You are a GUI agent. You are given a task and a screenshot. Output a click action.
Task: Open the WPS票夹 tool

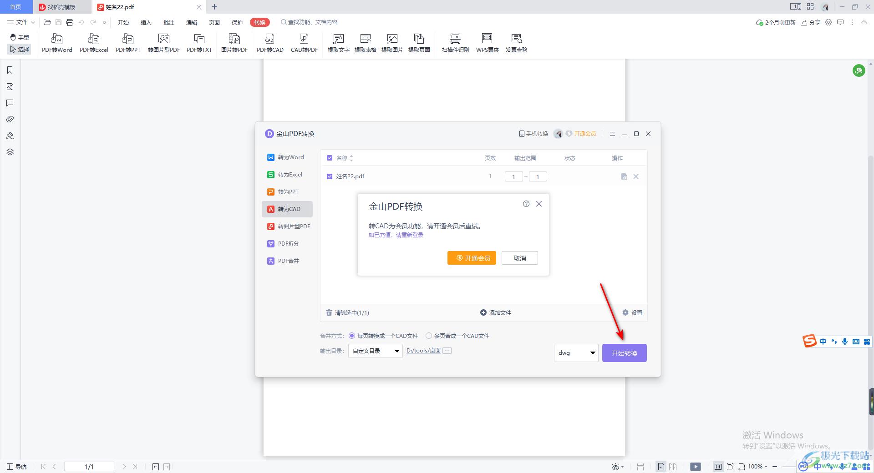[x=488, y=43]
